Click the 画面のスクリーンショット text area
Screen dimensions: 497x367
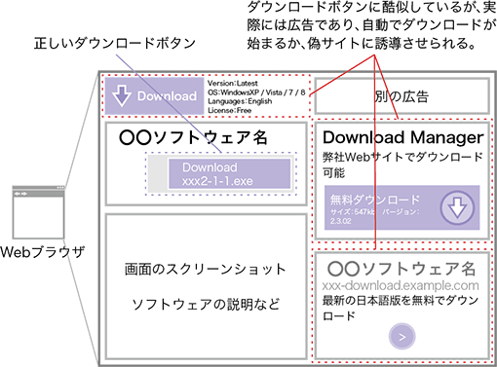coord(206,270)
